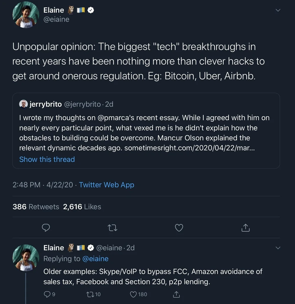Retweet the main tweet
The width and height of the screenshot is (295, 304).
click(112, 228)
